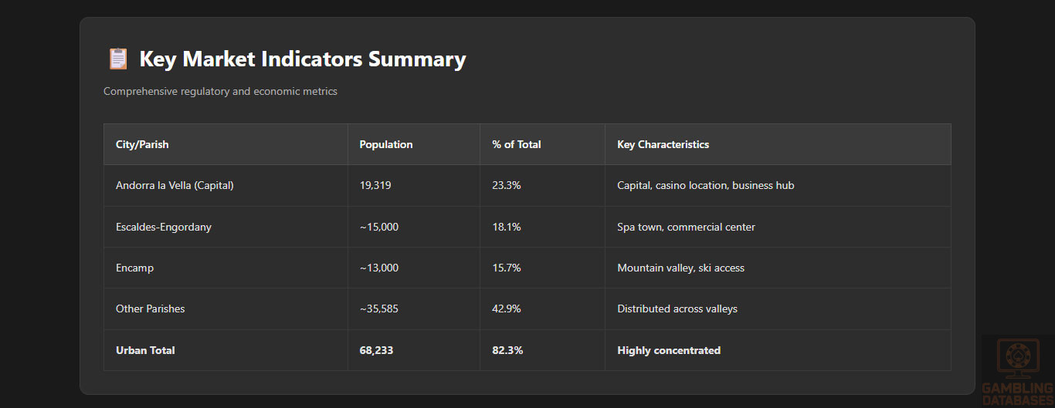Click the Mountain valley, ski access cell
This screenshot has height=408, width=1055.
(x=680, y=268)
